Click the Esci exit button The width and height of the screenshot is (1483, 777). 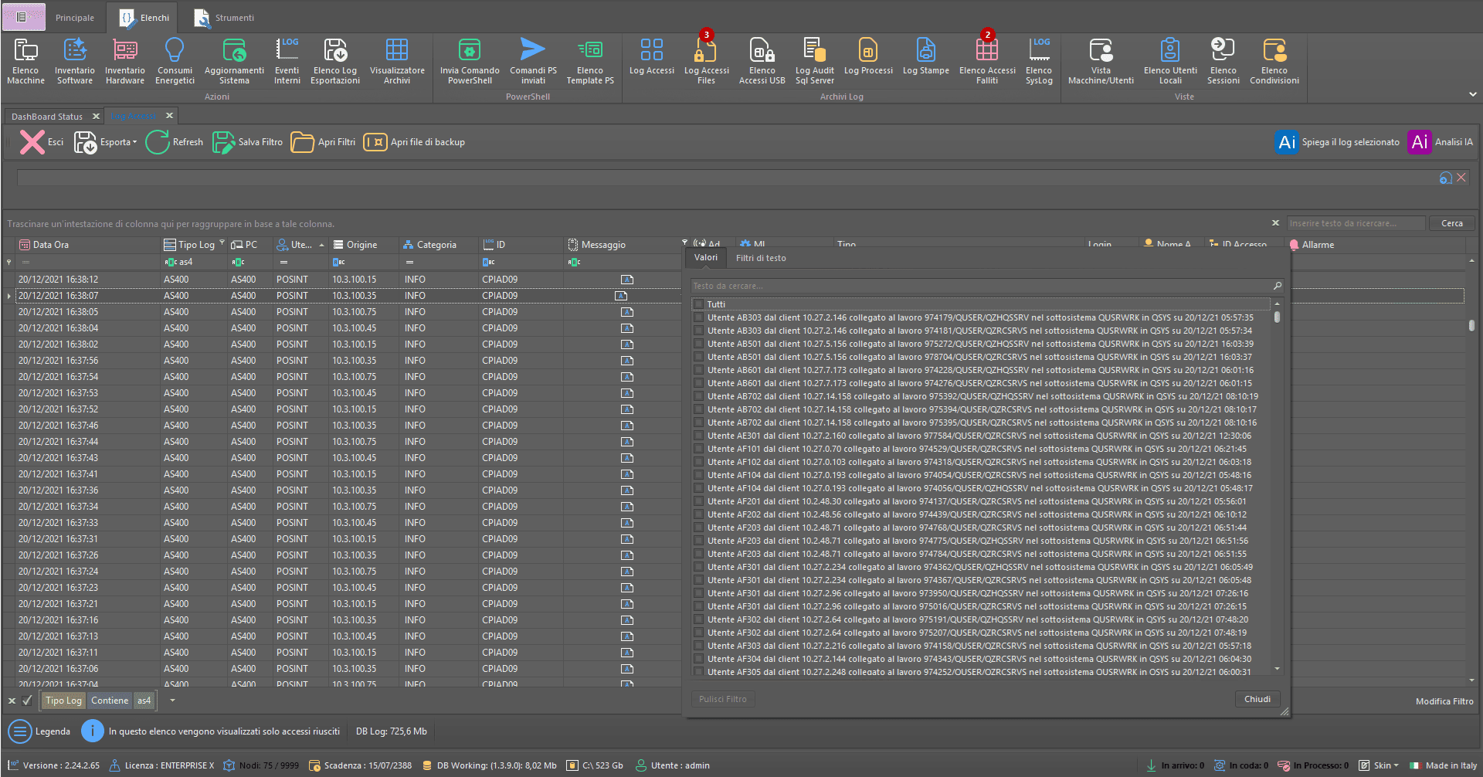coord(42,142)
